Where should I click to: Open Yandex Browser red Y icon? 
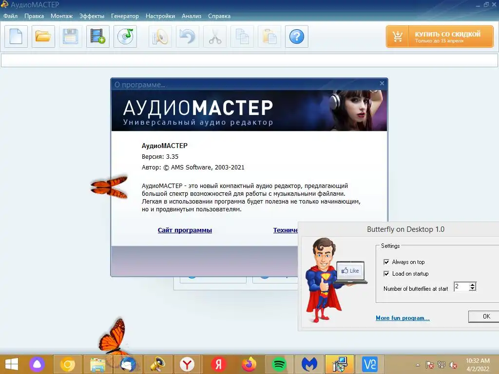coord(187,364)
